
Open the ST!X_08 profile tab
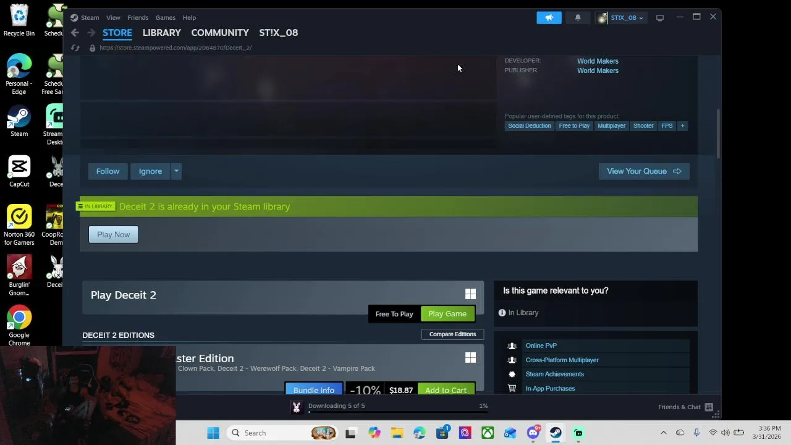coord(279,33)
